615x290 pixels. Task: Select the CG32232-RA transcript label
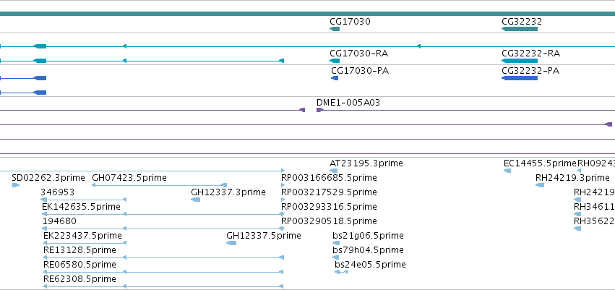pos(530,54)
